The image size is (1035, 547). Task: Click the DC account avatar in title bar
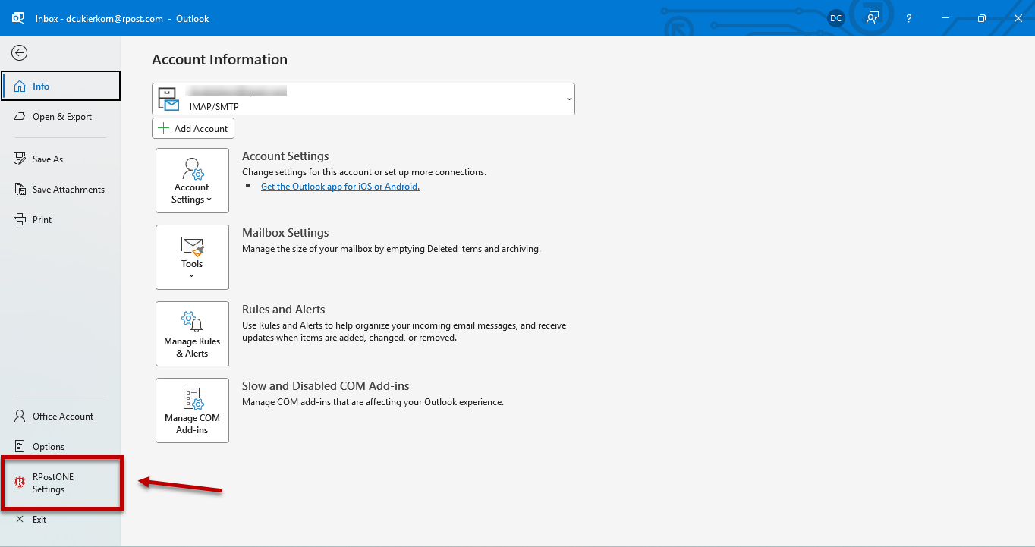(835, 18)
